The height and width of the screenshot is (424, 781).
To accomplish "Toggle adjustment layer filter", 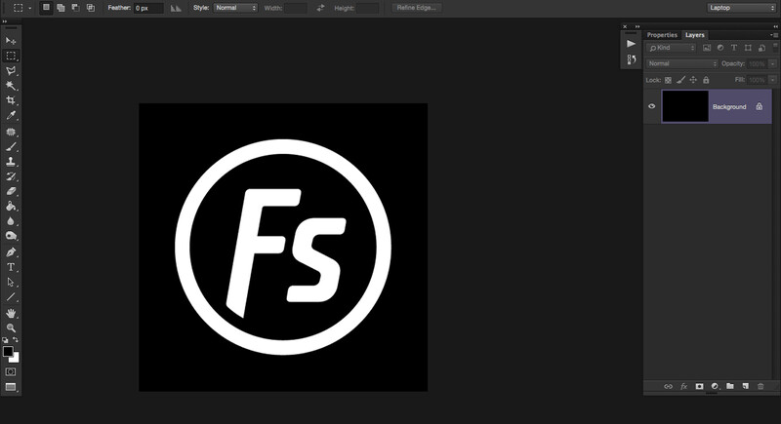I will tap(720, 48).
